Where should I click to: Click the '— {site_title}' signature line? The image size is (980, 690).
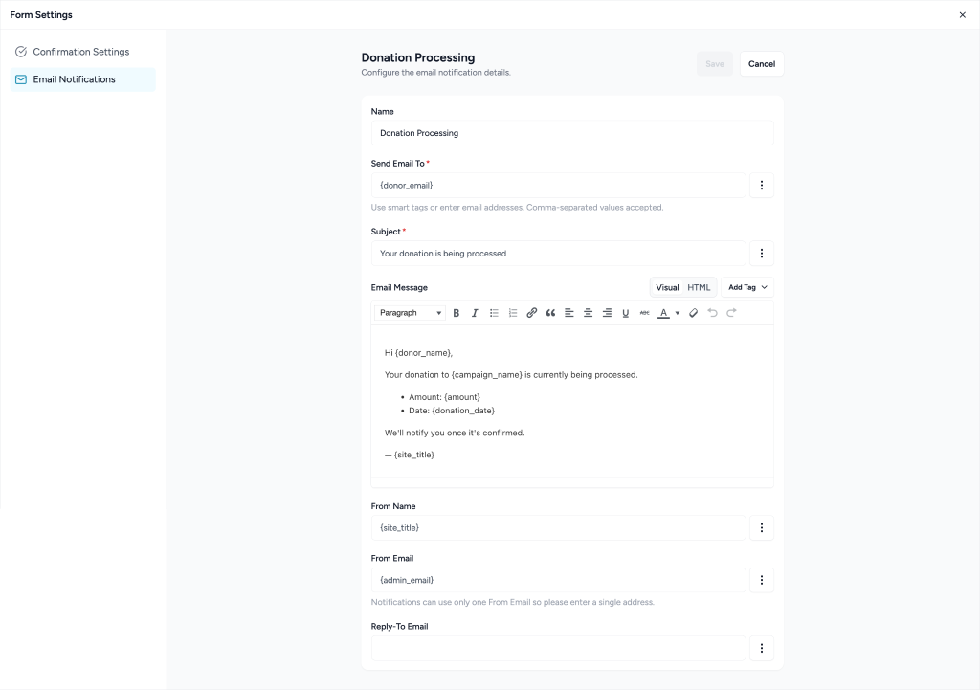click(x=410, y=455)
